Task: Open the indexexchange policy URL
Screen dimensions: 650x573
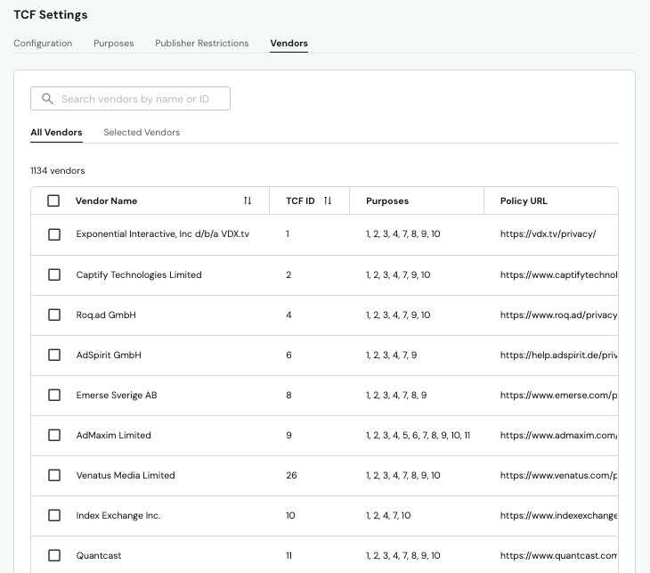Action: 559,515
